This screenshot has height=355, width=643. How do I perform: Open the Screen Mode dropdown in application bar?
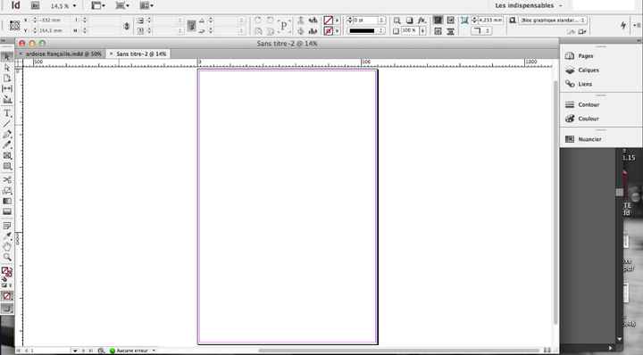point(122,5)
